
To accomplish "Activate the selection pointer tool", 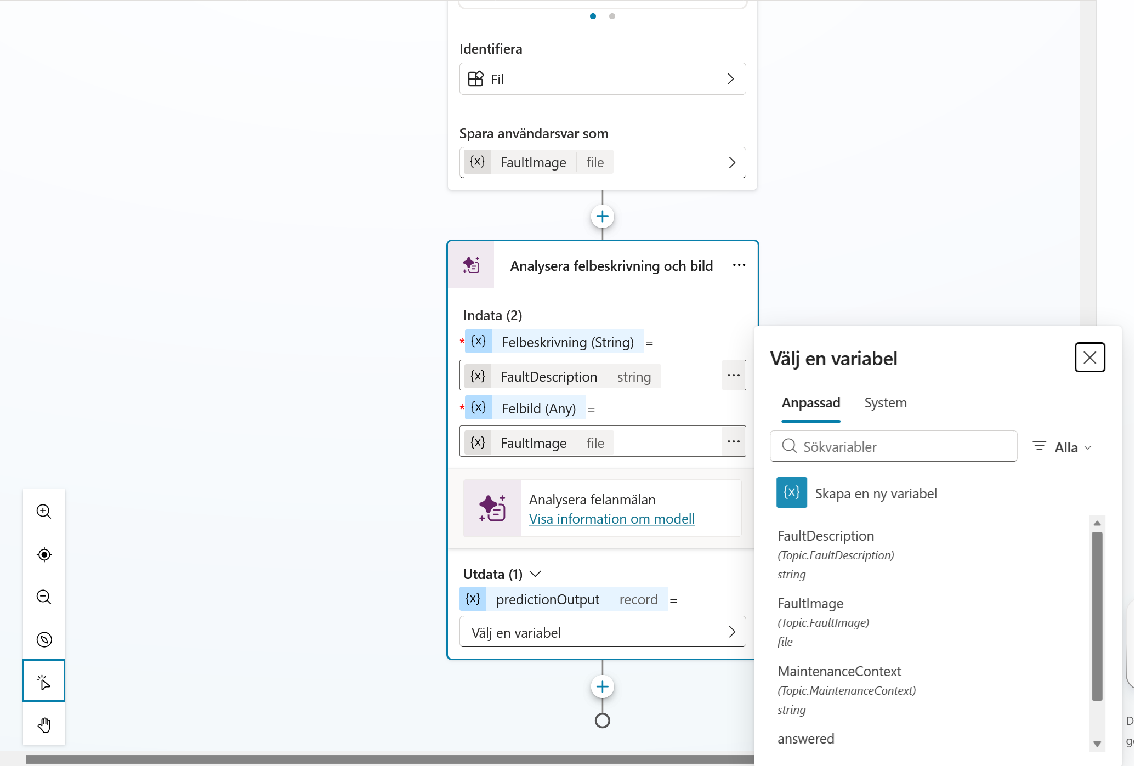I will pyautogui.click(x=44, y=681).
